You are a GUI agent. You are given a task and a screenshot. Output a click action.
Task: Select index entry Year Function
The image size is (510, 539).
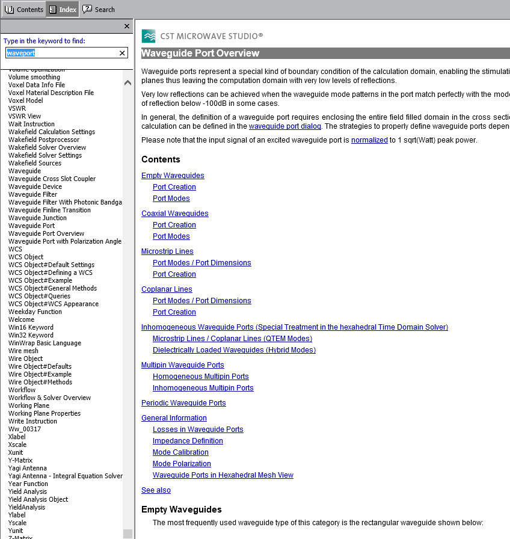coord(28,484)
